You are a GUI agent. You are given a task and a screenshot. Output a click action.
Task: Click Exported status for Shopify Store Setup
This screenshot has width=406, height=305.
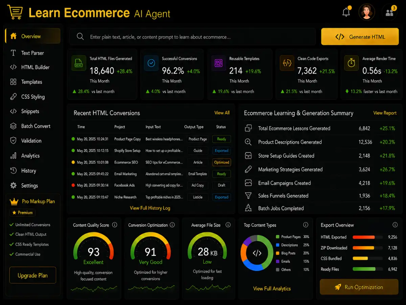(222, 150)
